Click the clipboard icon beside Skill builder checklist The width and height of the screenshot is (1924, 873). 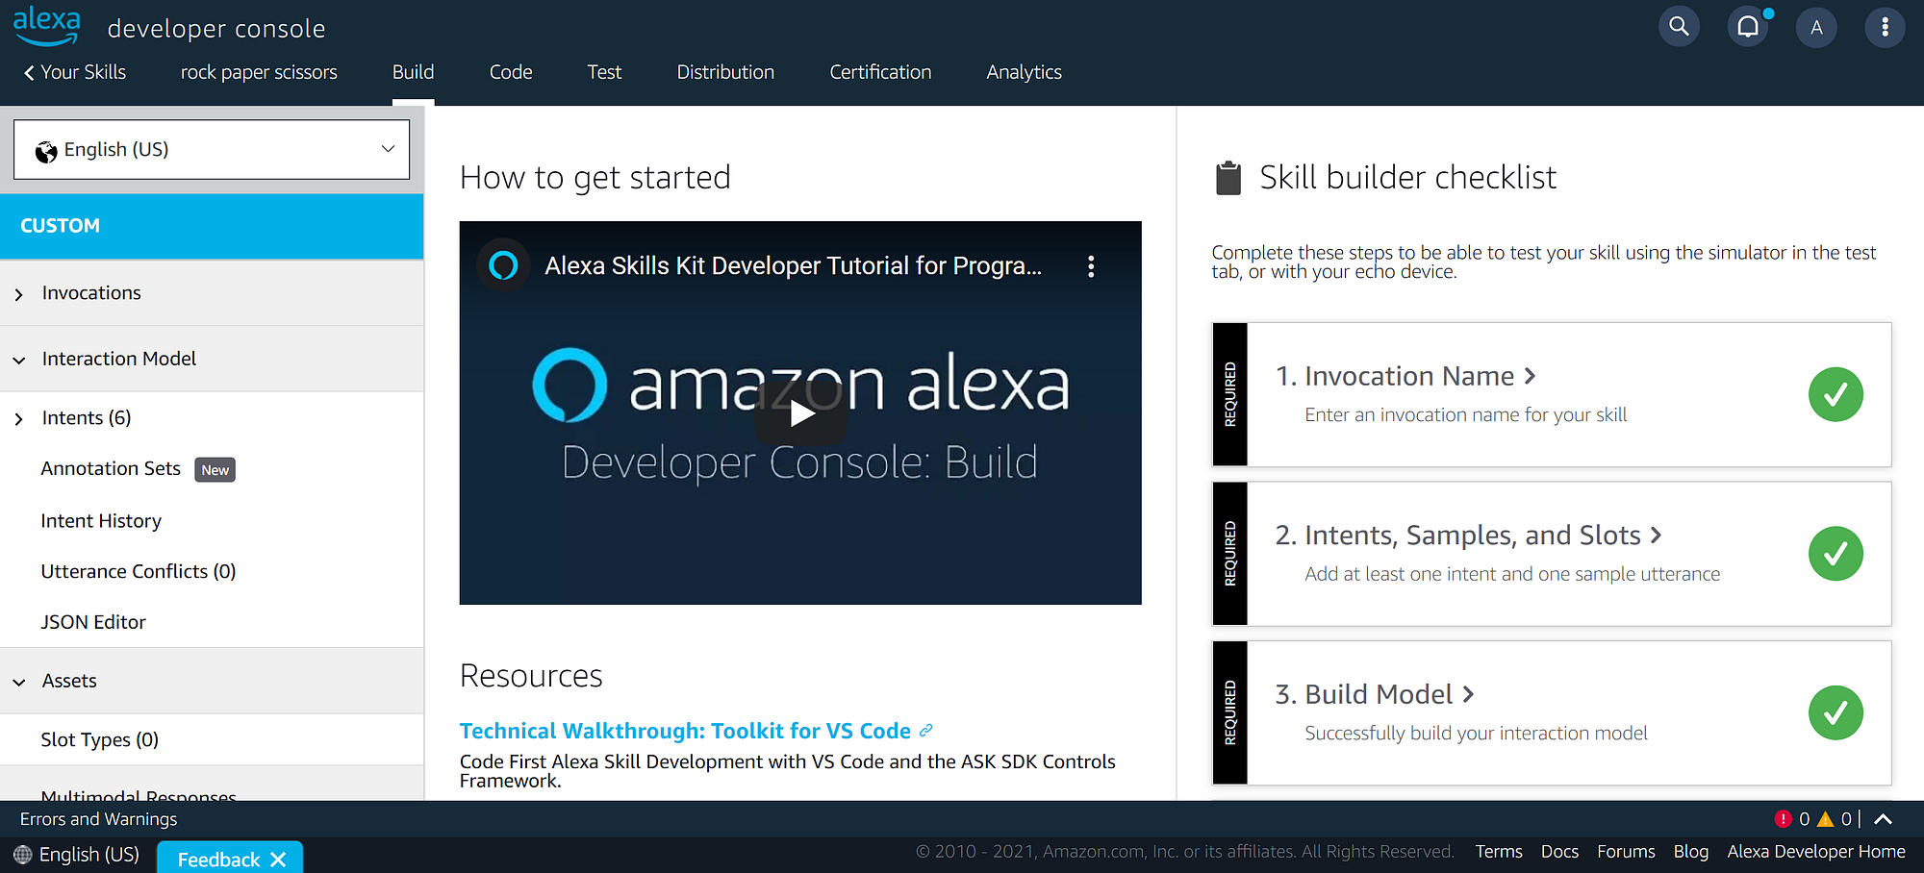point(1228,178)
